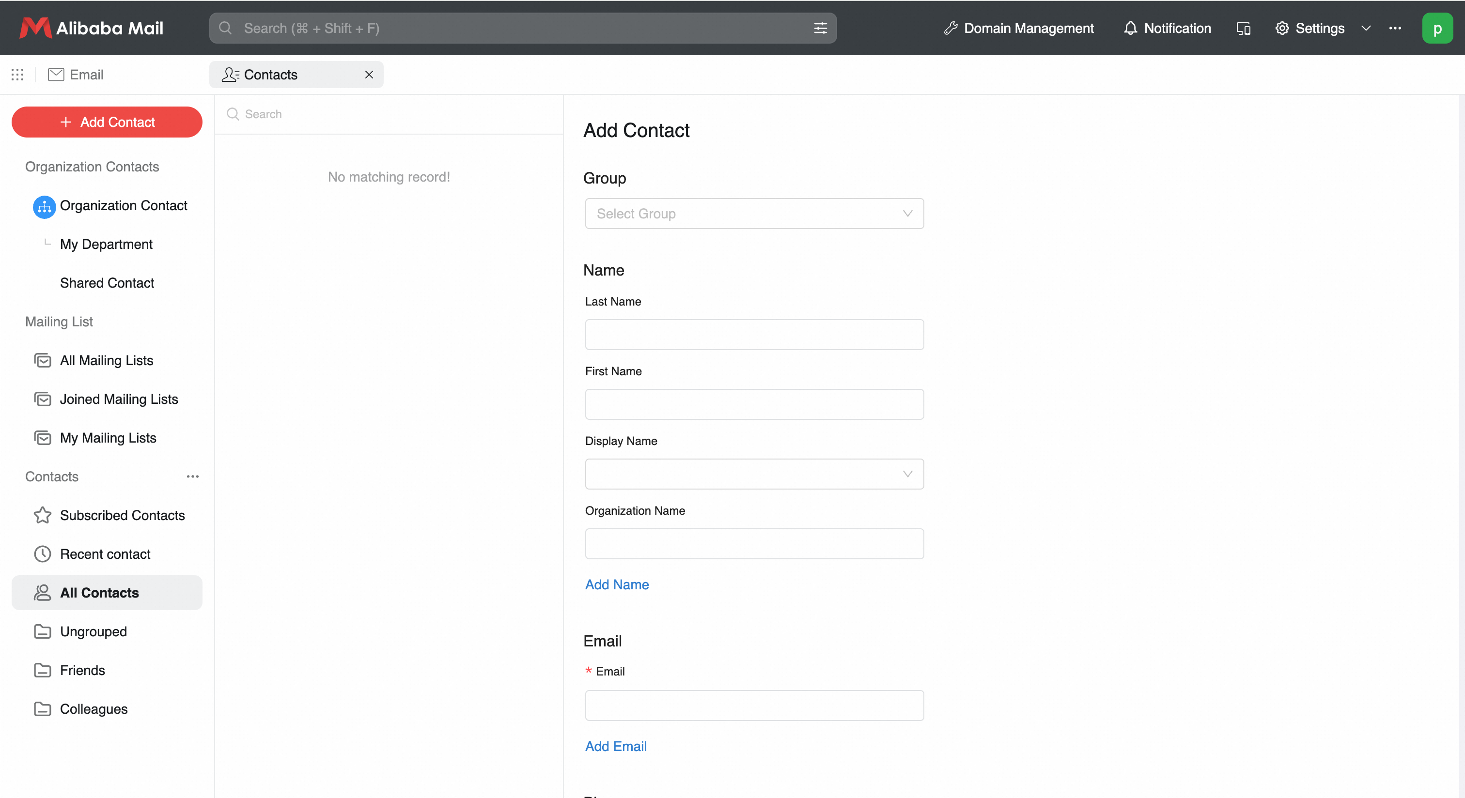
Task: Click the Add Name link
Action: coord(617,584)
